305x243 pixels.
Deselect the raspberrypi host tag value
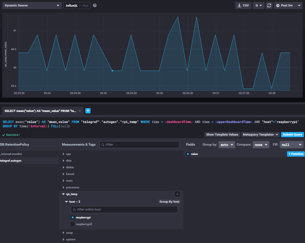point(73,217)
